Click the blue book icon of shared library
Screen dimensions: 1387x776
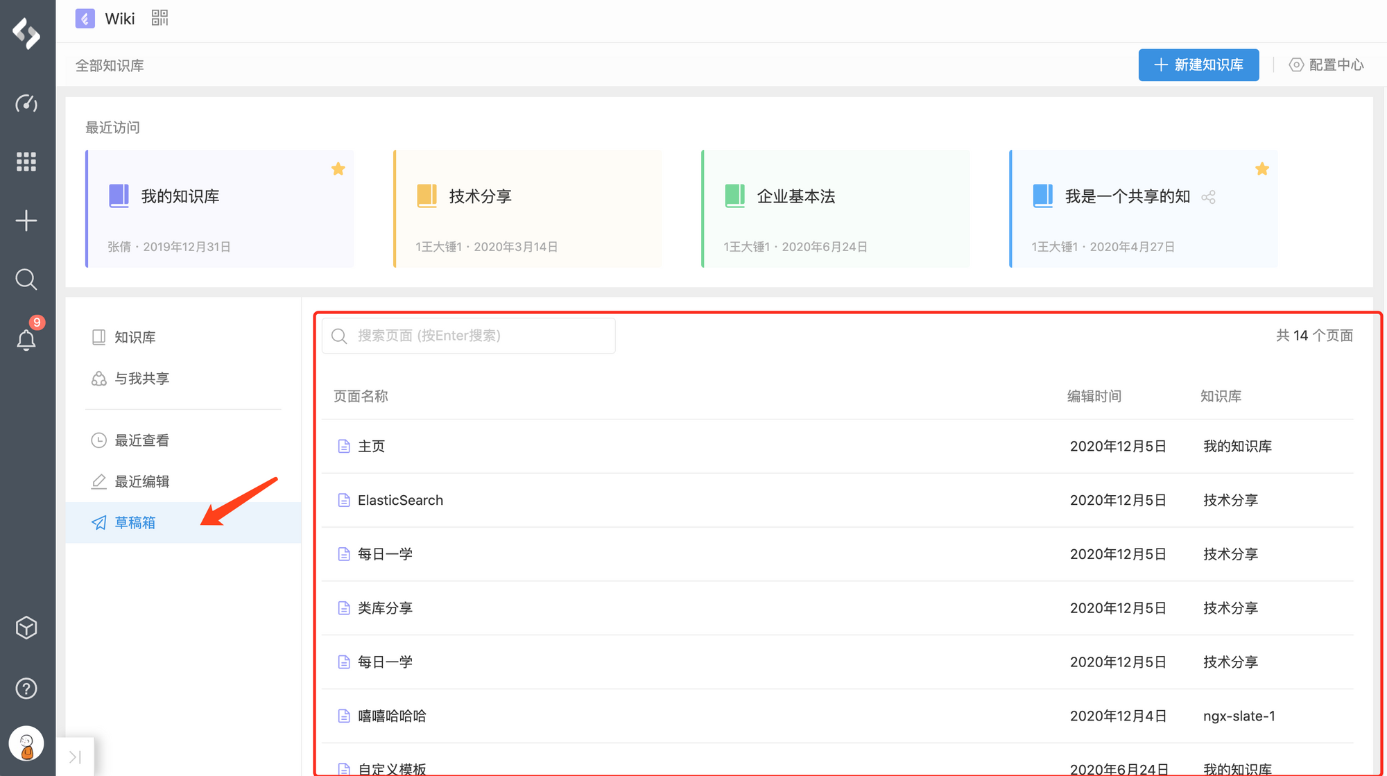pos(1043,196)
